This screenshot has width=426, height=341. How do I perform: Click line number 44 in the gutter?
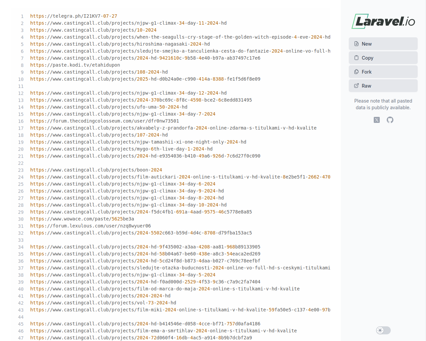(21, 317)
